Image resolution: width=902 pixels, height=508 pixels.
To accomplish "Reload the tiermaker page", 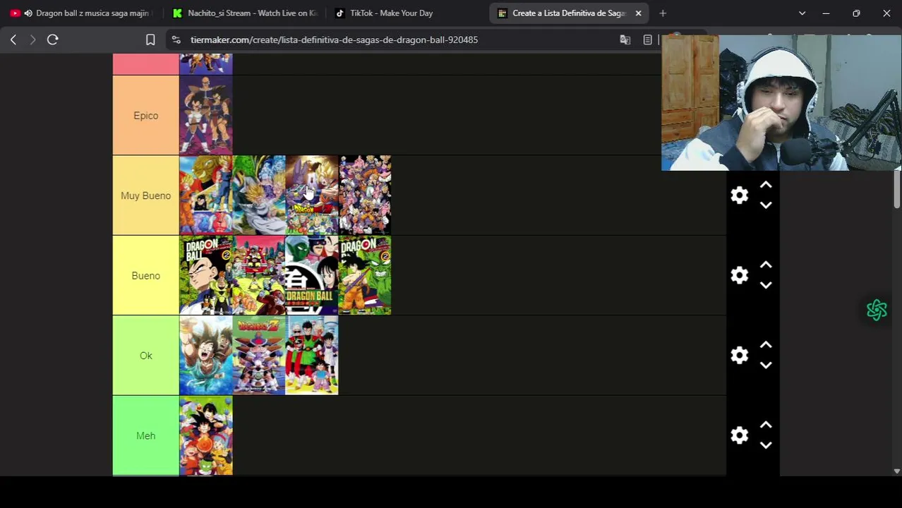I will [52, 40].
